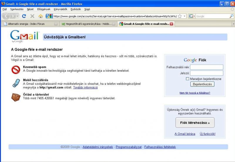The height and width of the screenshot is (162, 235).
Task: Open Nem fér hozzá a fiókjához? link
Action: pos(195,93)
